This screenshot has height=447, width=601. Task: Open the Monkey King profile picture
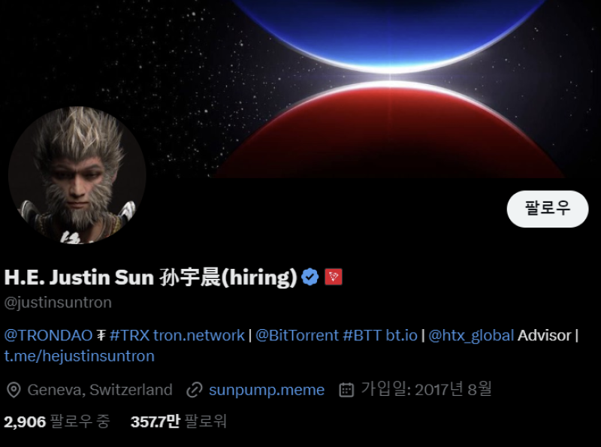(77, 175)
